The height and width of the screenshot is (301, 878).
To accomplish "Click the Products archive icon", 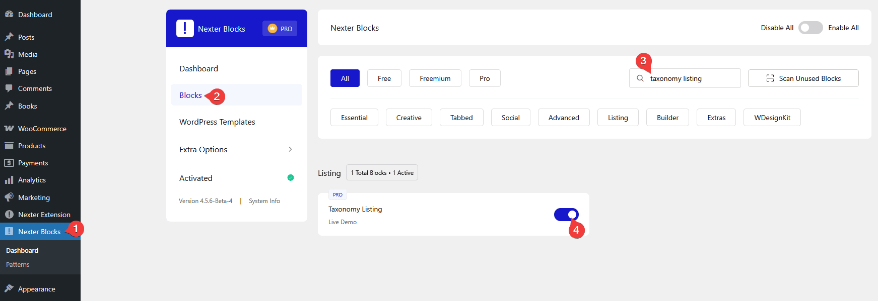I will pyautogui.click(x=9, y=146).
